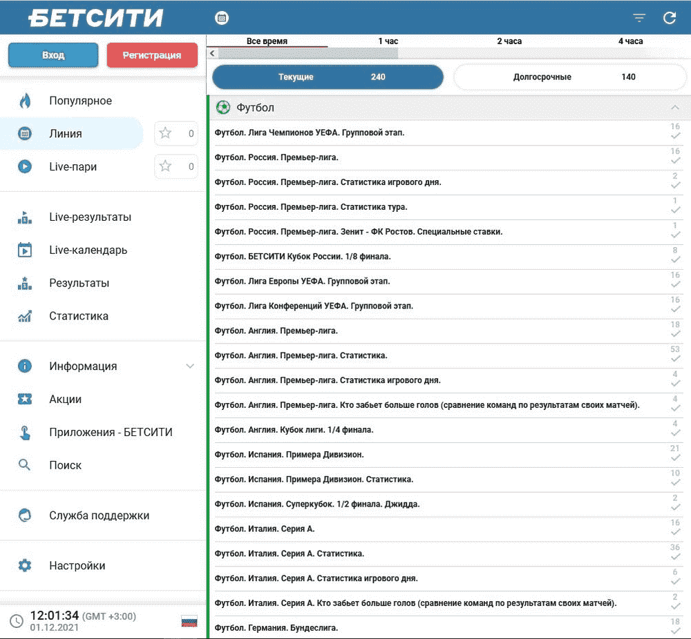This screenshot has width=691, height=639.
Task: Click the Настройки gear icon
Action: tap(25, 565)
